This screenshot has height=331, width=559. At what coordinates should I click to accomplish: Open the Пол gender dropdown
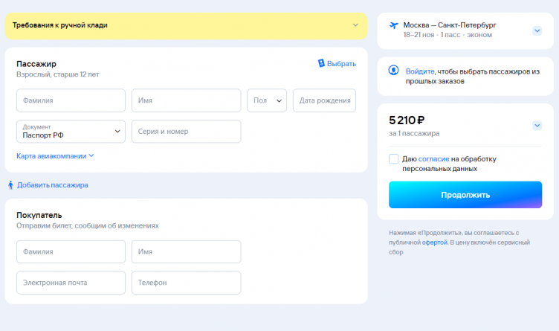click(267, 100)
